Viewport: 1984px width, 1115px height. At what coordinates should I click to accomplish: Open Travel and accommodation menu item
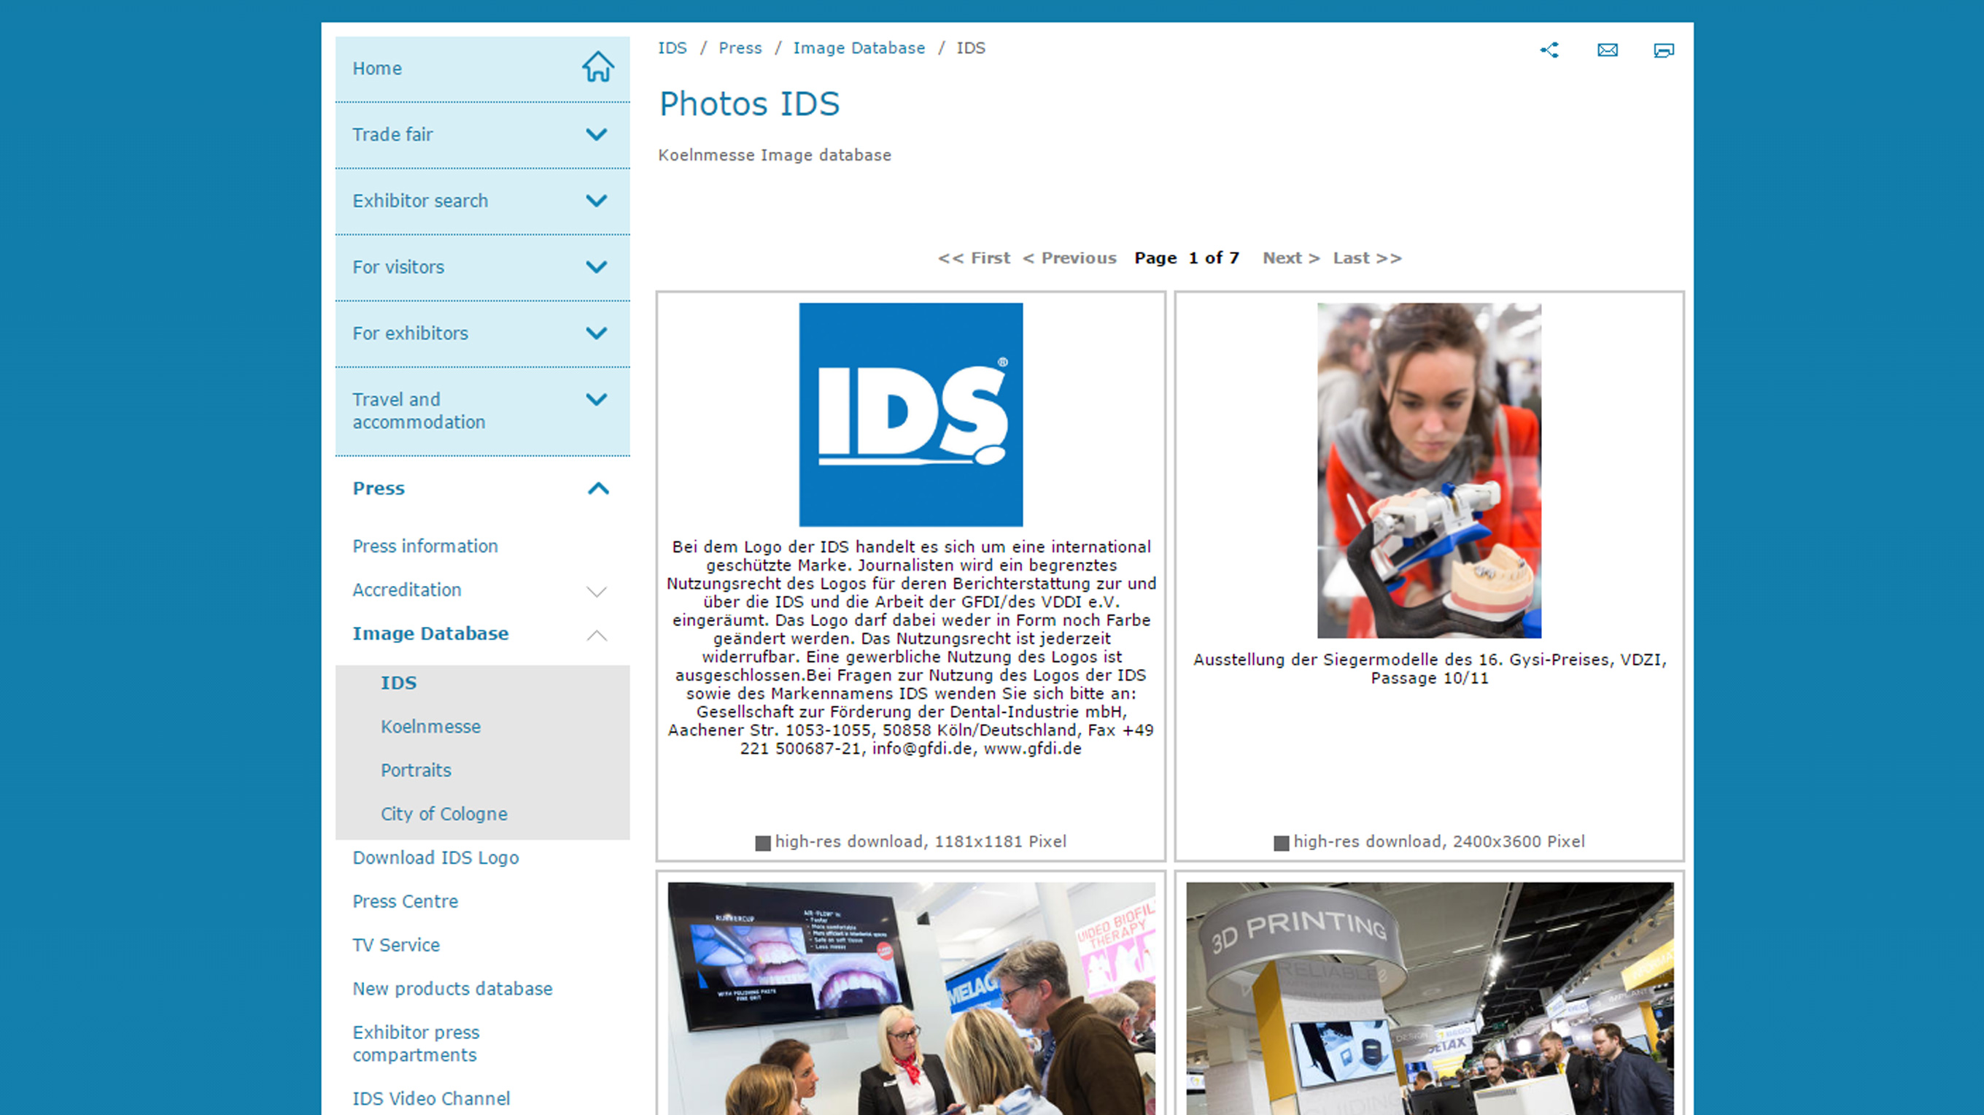pos(419,411)
